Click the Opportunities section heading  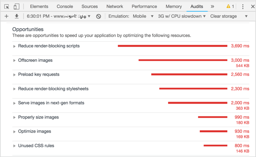(x=28, y=29)
